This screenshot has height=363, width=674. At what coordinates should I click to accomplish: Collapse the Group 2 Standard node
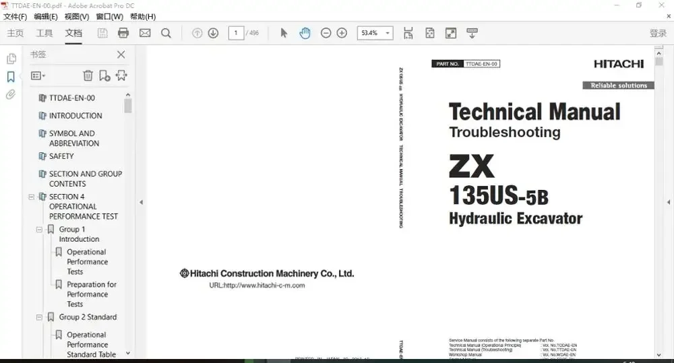pyautogui.click(x=39, y=317)
